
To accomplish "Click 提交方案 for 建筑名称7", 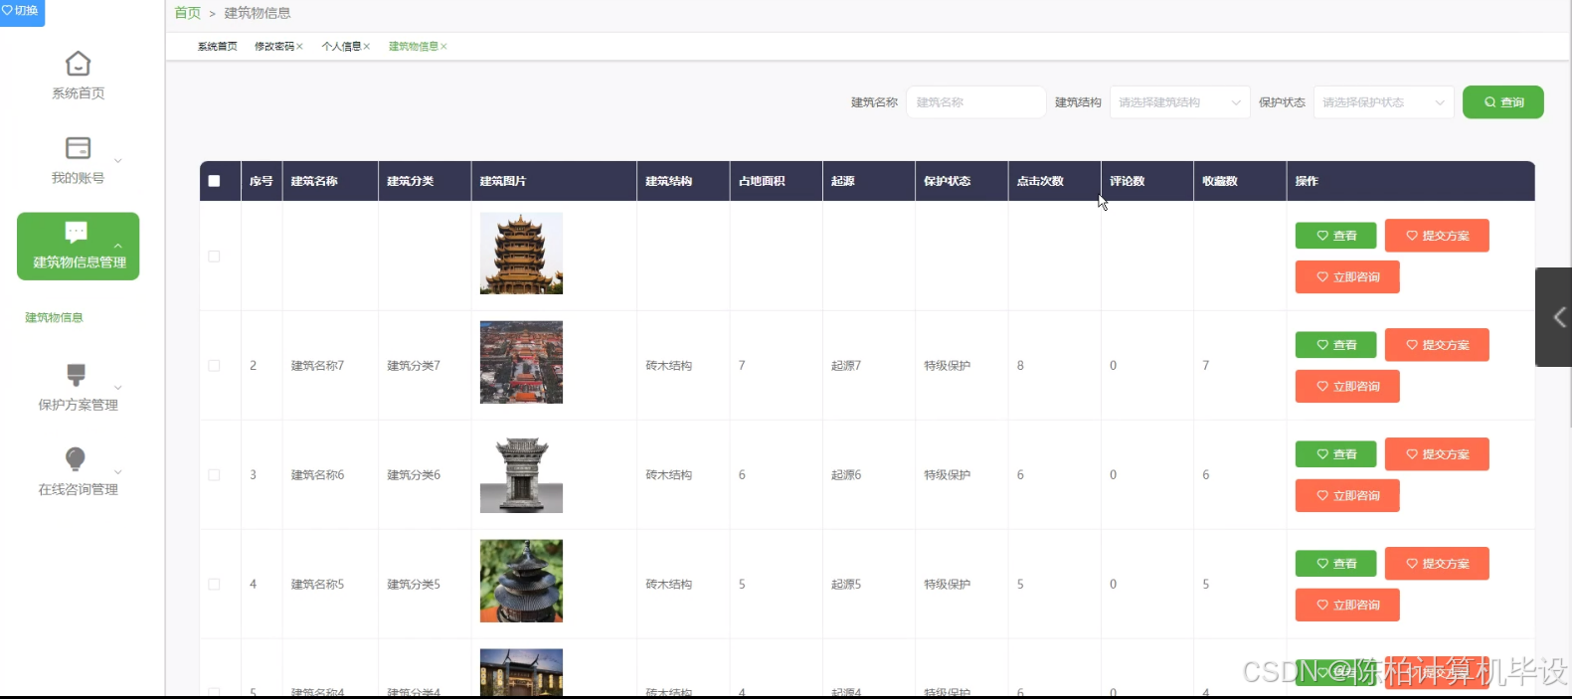I will 1437,345.
